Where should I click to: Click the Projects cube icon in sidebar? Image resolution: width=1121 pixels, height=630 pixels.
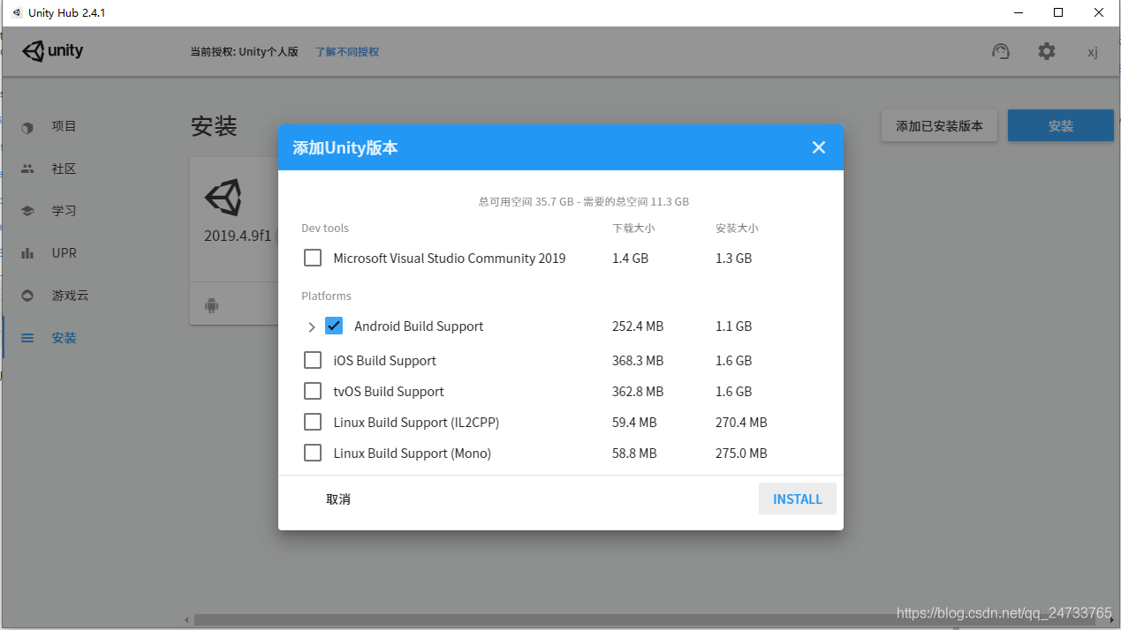pyautogui.click(x=27, y=127)
